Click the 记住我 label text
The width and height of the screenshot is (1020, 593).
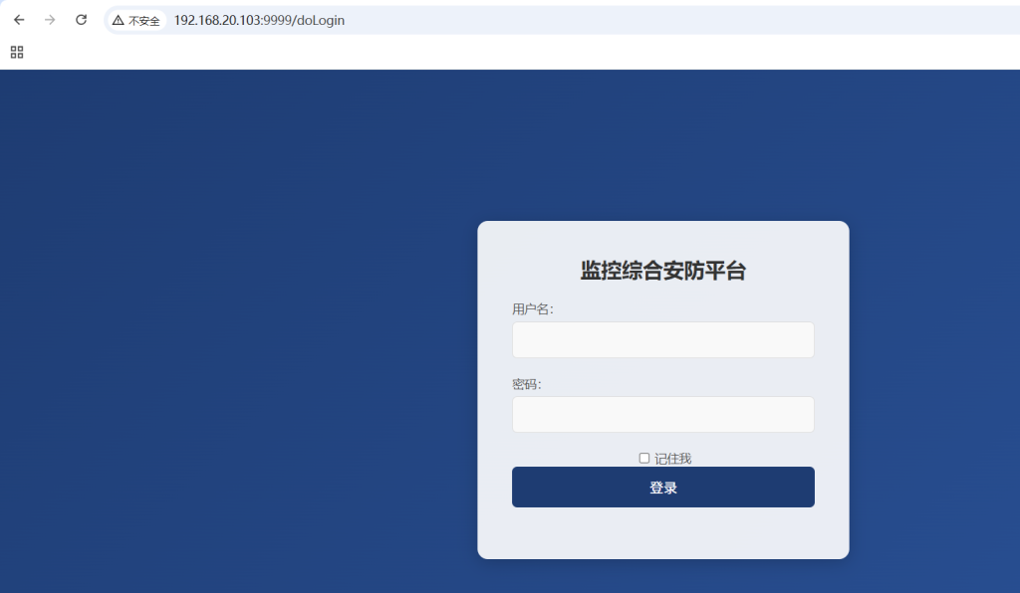(672, 459)
